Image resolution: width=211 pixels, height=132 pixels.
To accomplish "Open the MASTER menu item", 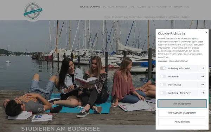I will tap(142, 7).
